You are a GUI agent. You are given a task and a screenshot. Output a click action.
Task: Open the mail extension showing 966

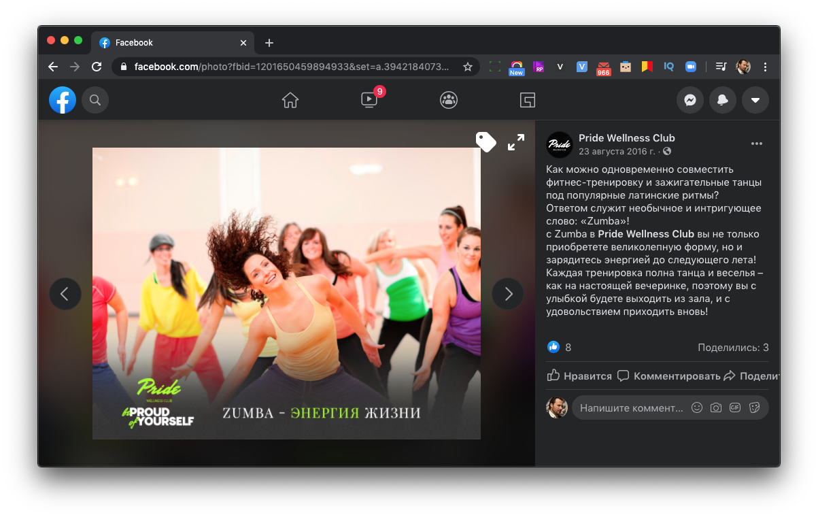point(604,68)
